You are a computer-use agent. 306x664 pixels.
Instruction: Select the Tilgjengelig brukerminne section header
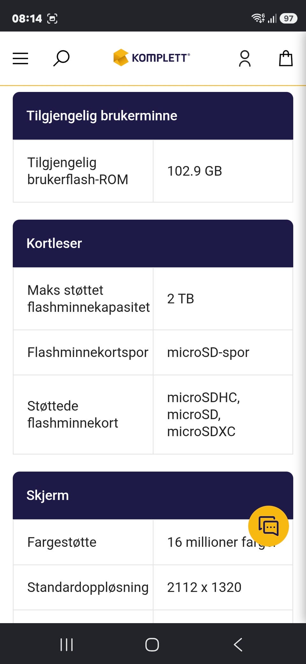point(153,116)
